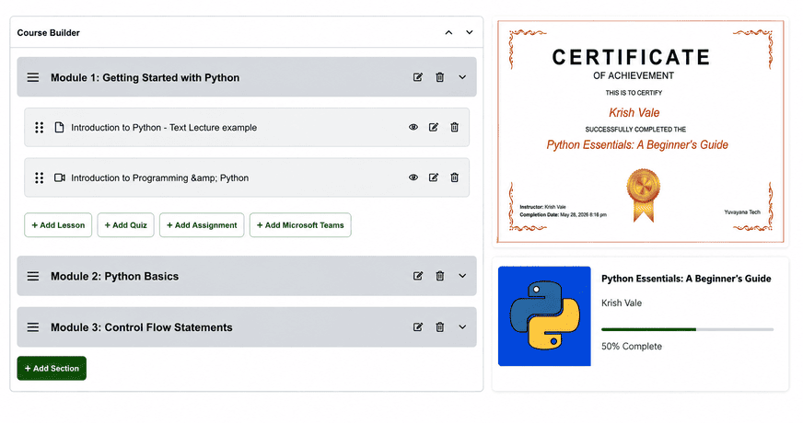Click Completion Date on certificate
The height and width of the screenshot is (423, 803).
click(563, 215)
